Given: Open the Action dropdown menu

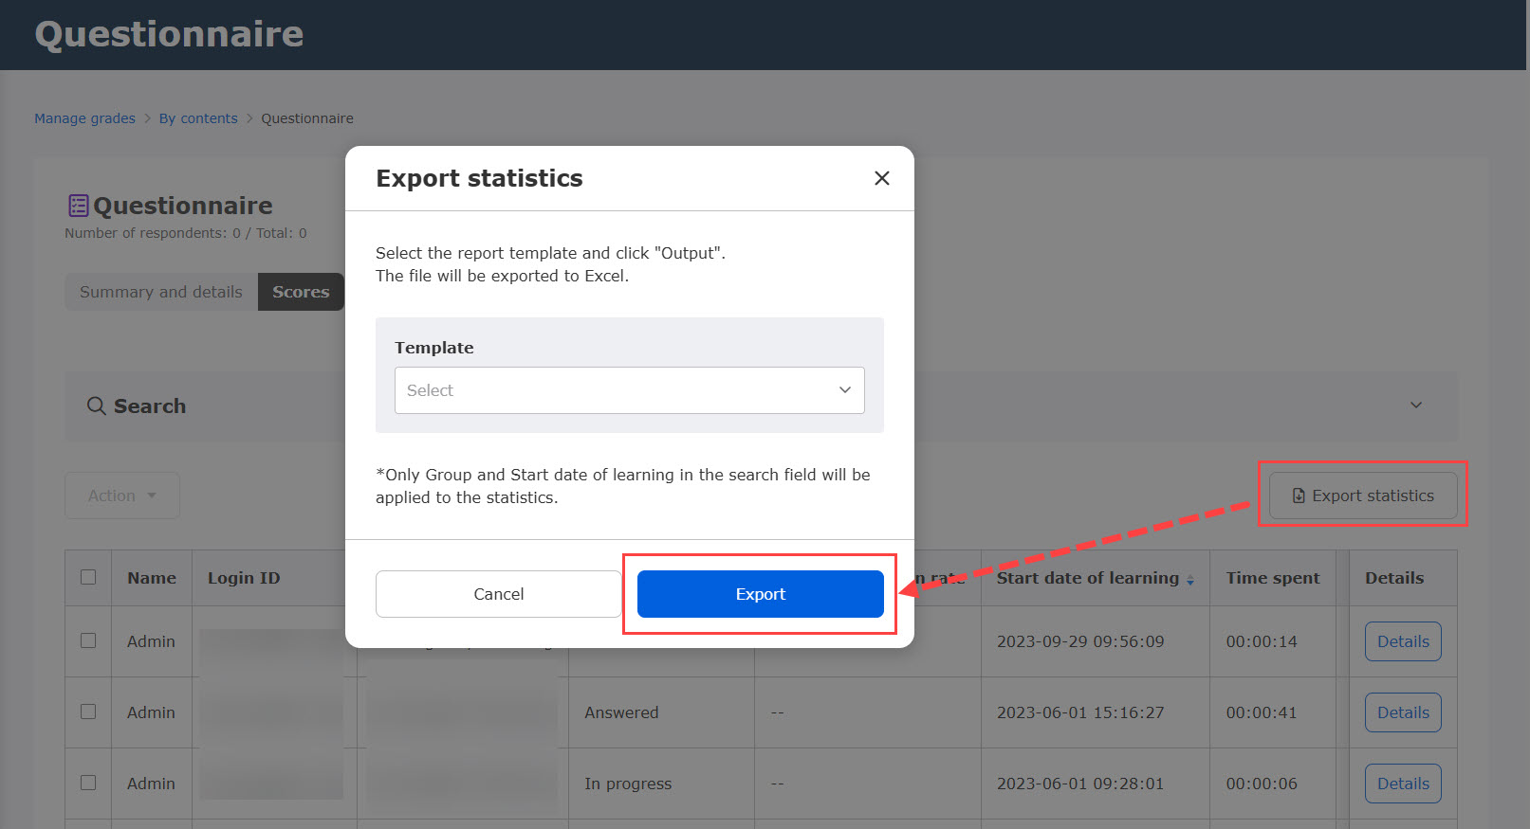Looking at the screenshot, I should tap(121, 496).
